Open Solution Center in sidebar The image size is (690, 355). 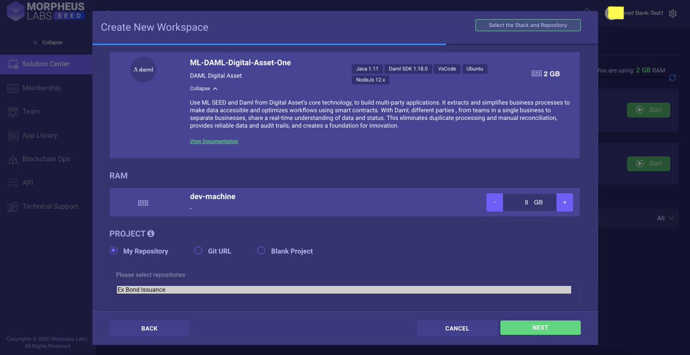click(x=46, y=64)
